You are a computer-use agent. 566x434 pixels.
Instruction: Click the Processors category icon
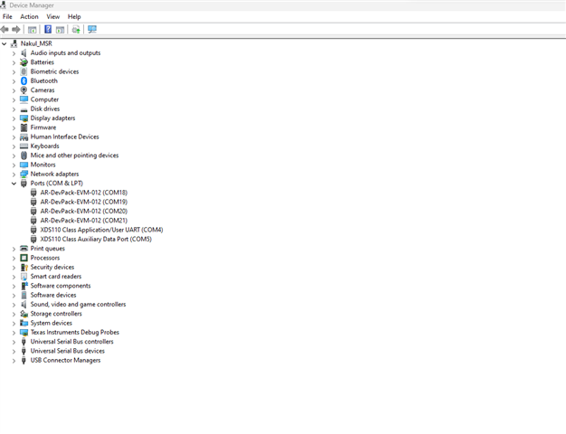[24, 258]
